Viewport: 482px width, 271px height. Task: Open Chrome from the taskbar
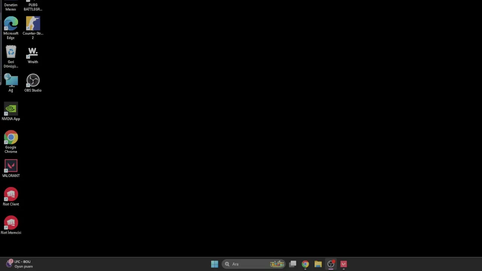(305, 264)
